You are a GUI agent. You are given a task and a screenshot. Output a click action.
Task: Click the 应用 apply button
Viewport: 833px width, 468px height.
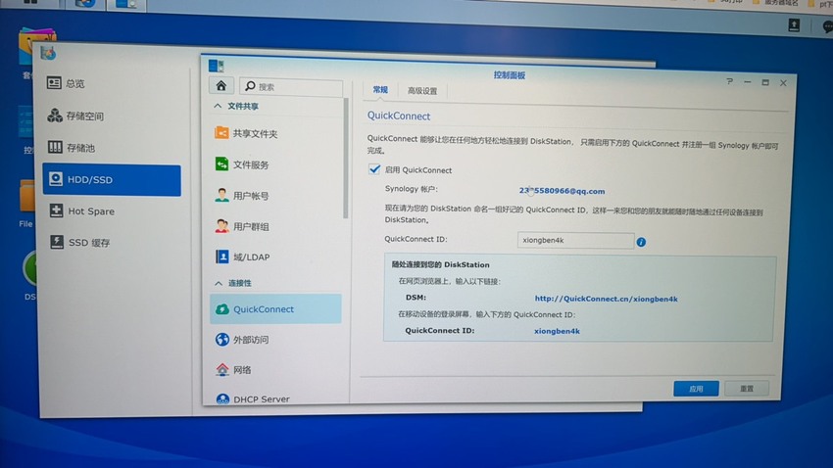(x=696, y=389)
